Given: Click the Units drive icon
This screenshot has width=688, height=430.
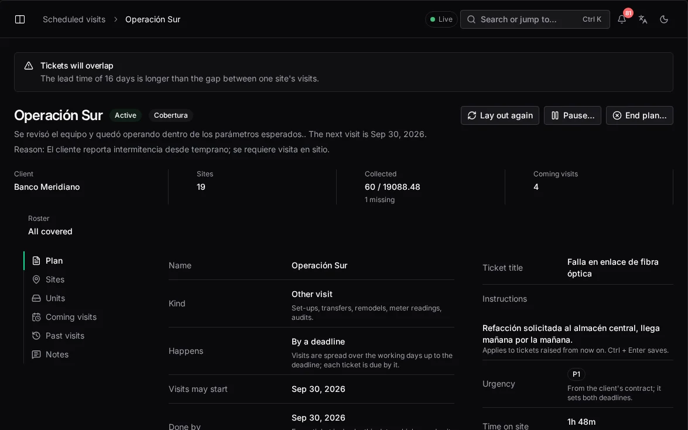Looking at the screenshot, I should pyautogui.click(x=36, y=298).
